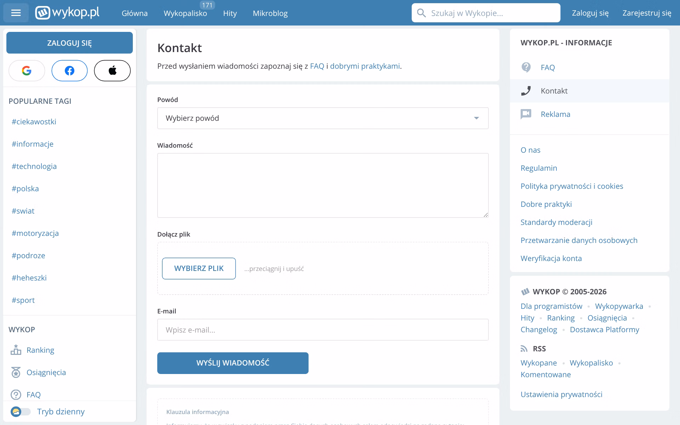Viewport: 680px width, 425px height.
Task: Click the E-mail input field
Action: 323,330
